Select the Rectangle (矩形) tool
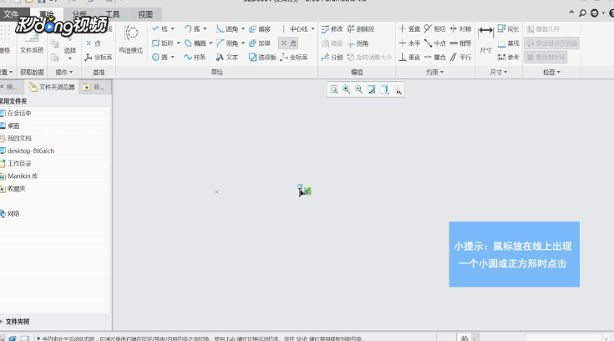 click(x=163, y=43)
